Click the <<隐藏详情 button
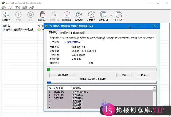 click(x=62, y=75)
